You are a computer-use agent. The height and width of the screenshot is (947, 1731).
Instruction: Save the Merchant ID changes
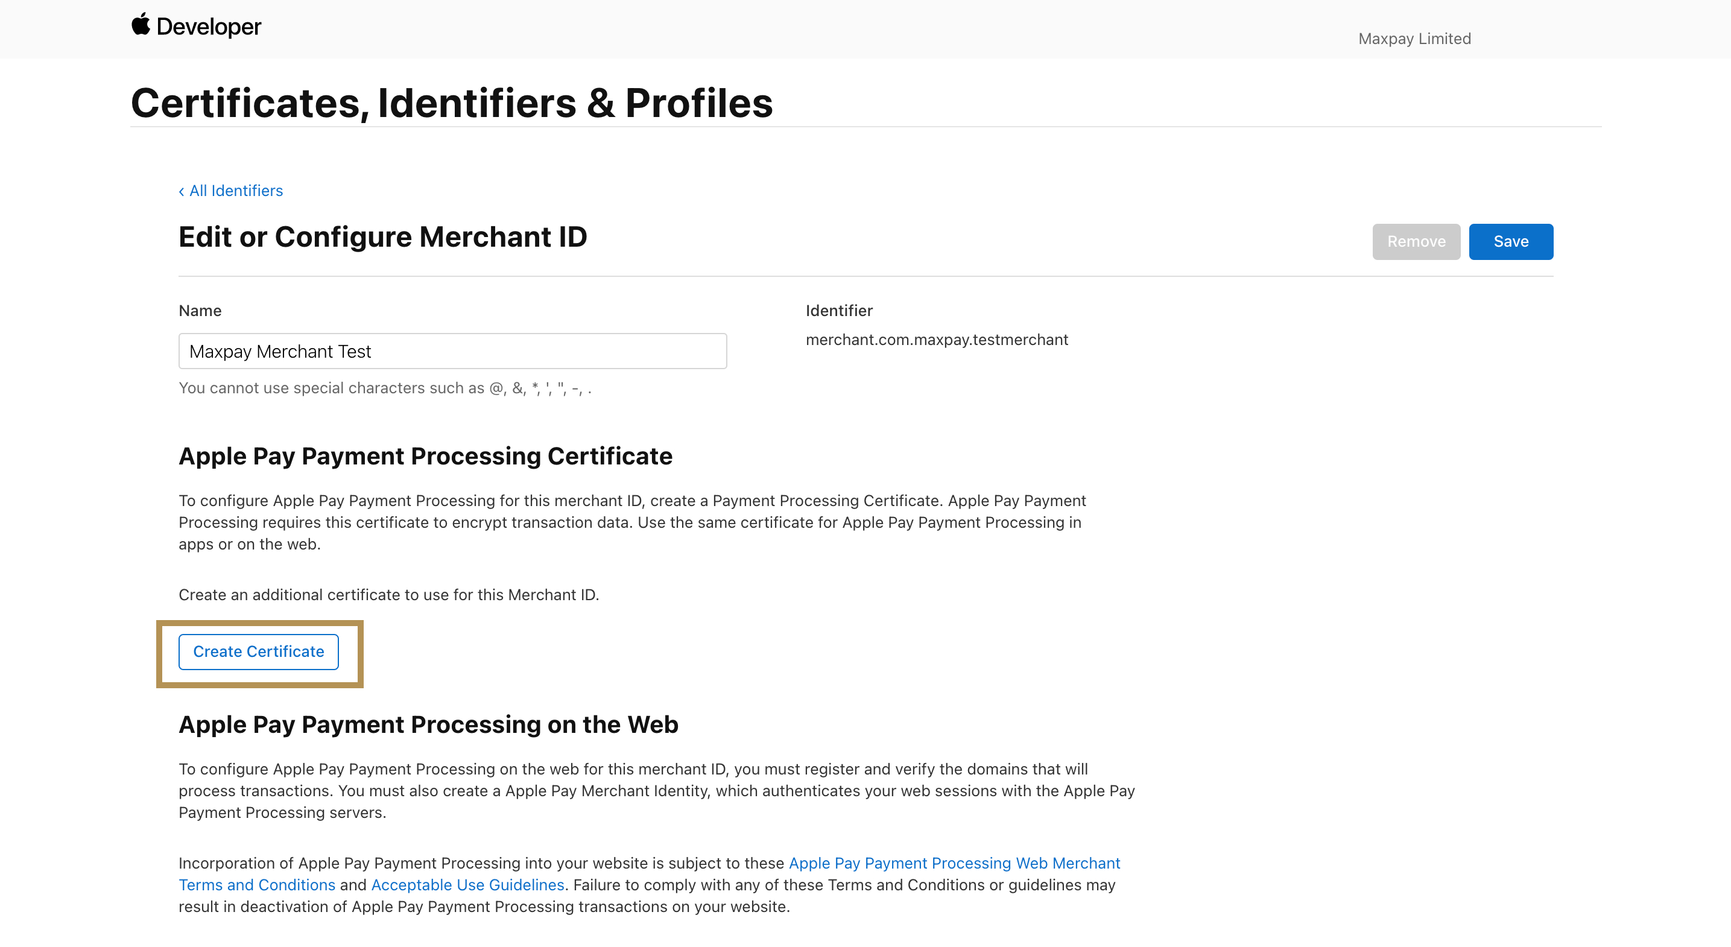tap(1511, 241)
